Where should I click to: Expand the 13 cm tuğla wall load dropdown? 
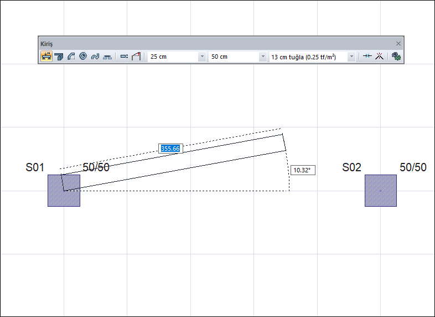(351, 57)
